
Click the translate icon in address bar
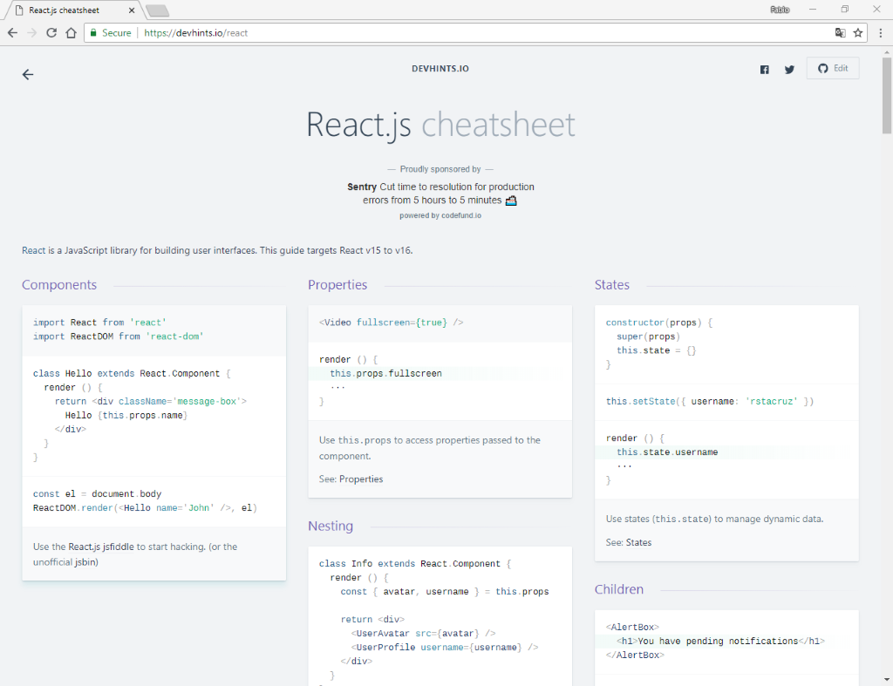(x=839, y=32)
